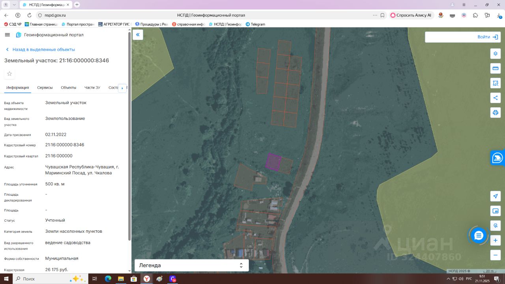The height and width of the screenshot is (284, 505).
Task: Center map on my location
Action: point(496,196)
